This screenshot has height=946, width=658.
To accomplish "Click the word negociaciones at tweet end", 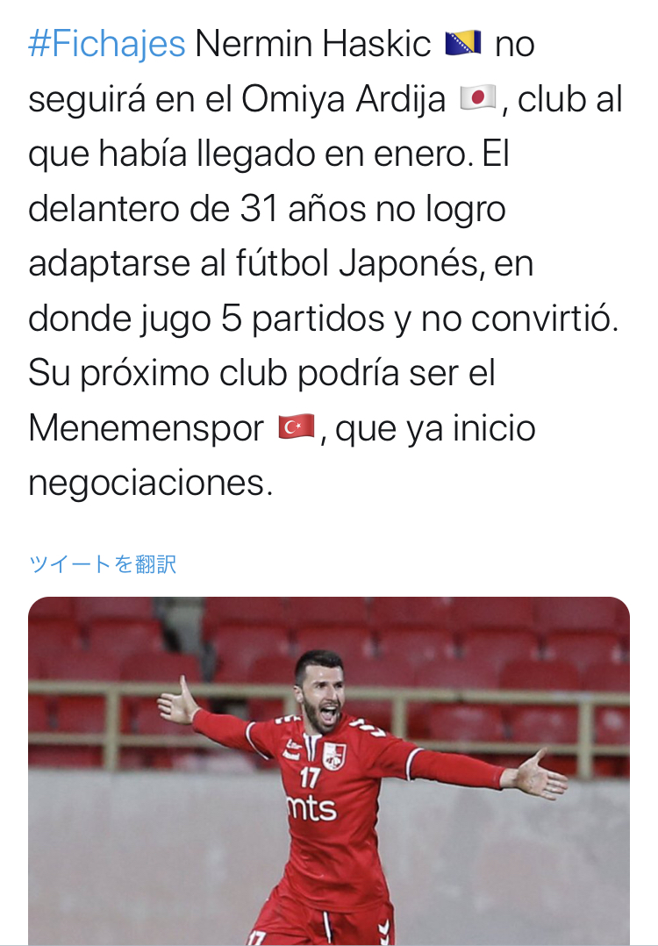I will point(151,484).
